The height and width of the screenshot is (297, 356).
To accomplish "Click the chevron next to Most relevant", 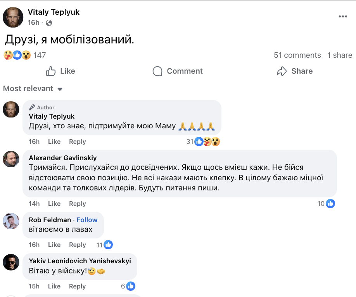I will pyautogui.click(x=60, y=88).
